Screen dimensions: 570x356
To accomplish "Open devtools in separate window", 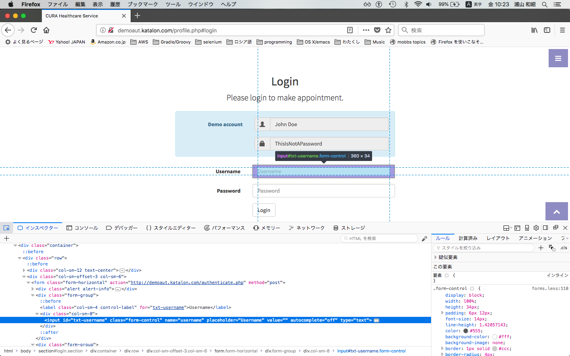I will 556,227.
